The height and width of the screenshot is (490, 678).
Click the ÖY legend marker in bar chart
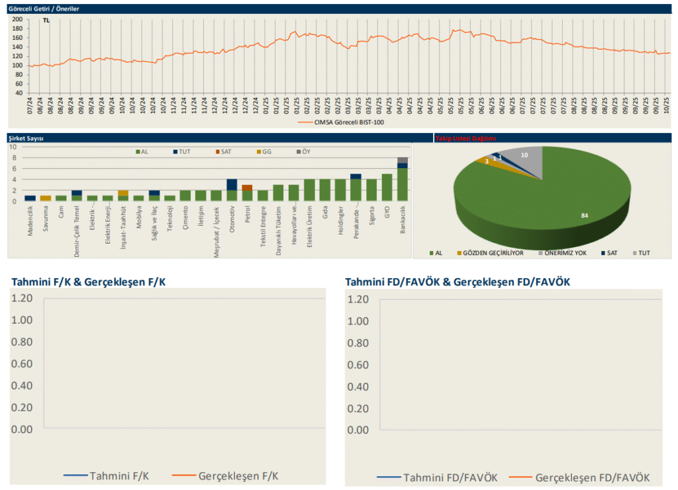click(x=297, y=152)
